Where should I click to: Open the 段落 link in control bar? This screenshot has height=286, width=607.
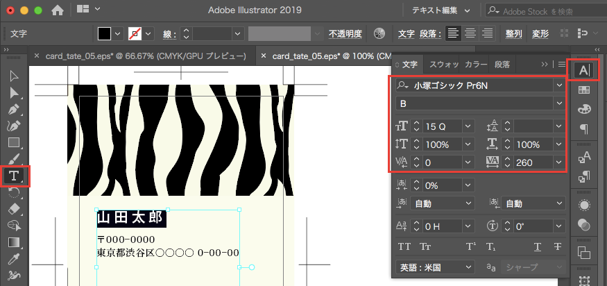[431, 34]
